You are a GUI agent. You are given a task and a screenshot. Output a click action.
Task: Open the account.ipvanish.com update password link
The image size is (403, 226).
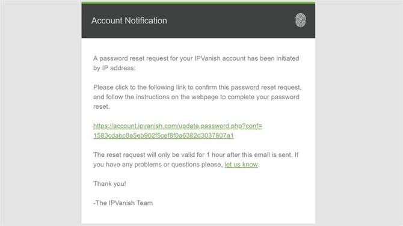point(177,126)
